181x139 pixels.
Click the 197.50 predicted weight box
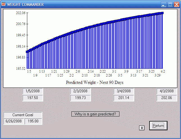(33, 98)
